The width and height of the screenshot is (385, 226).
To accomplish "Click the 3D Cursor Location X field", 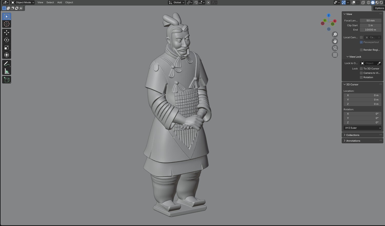I will tap(362, 95).
